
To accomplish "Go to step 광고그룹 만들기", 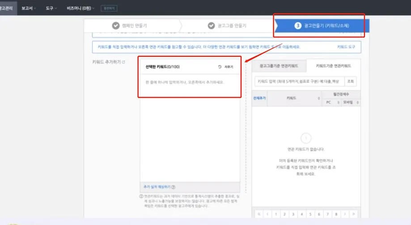I will coord(228,25).
